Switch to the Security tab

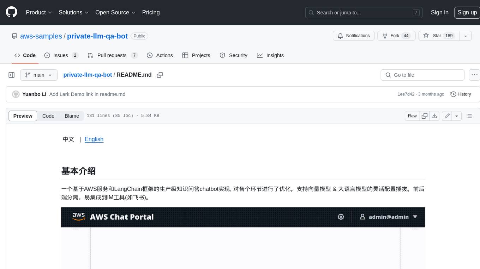click(234, 55)
